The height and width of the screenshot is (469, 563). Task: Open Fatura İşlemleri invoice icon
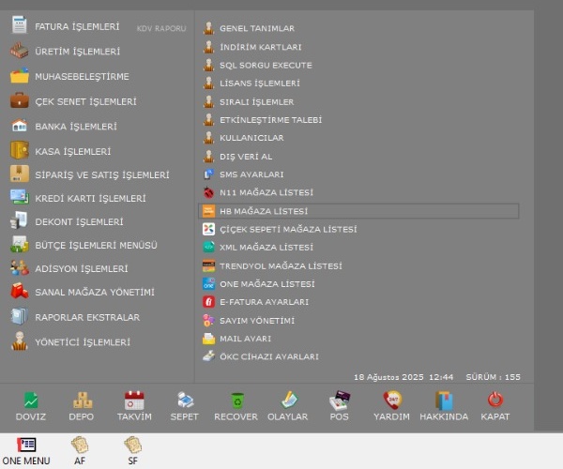(20, 25)
